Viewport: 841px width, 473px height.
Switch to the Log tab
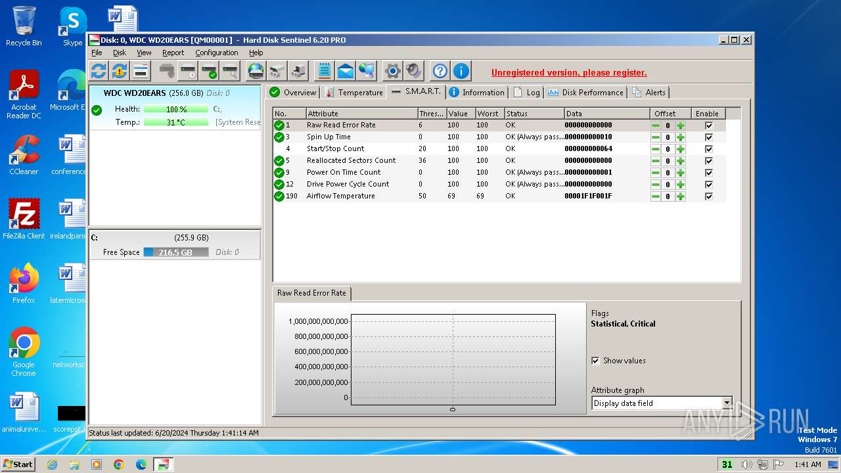[x=527, y=93]
